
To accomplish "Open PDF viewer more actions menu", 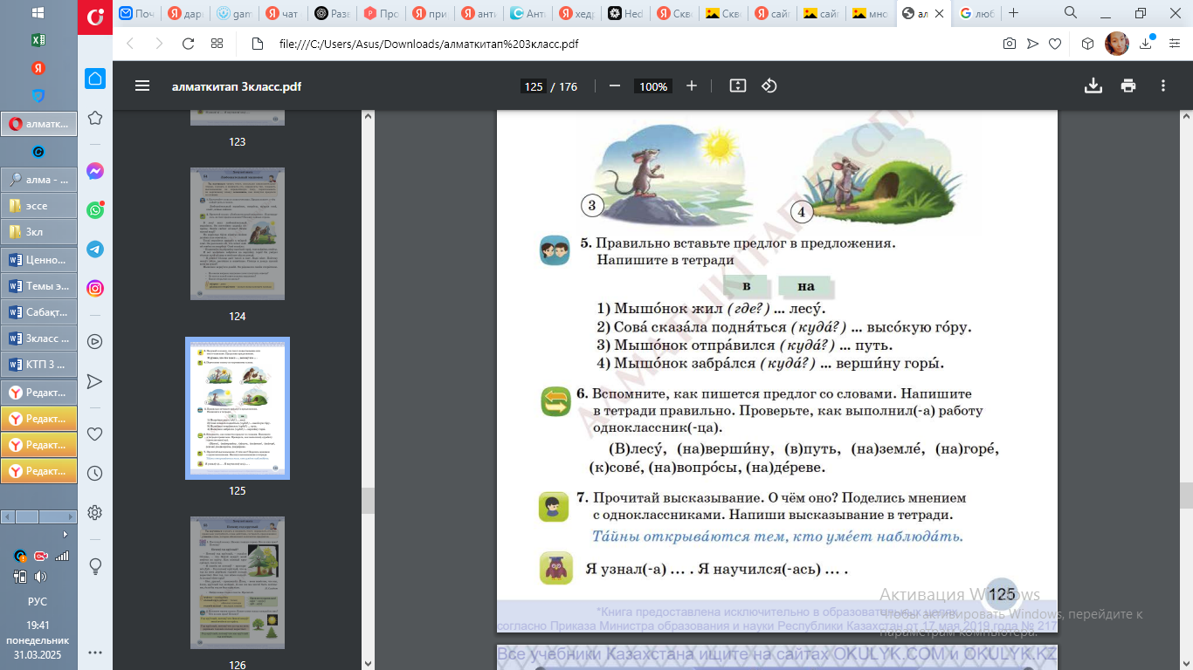I will point(1163,86).
